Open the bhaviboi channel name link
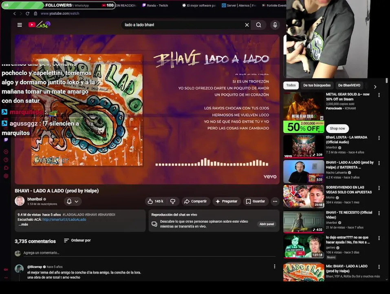Screen dimensions: 390x294 pyautogui.click(x=35, y=199)
